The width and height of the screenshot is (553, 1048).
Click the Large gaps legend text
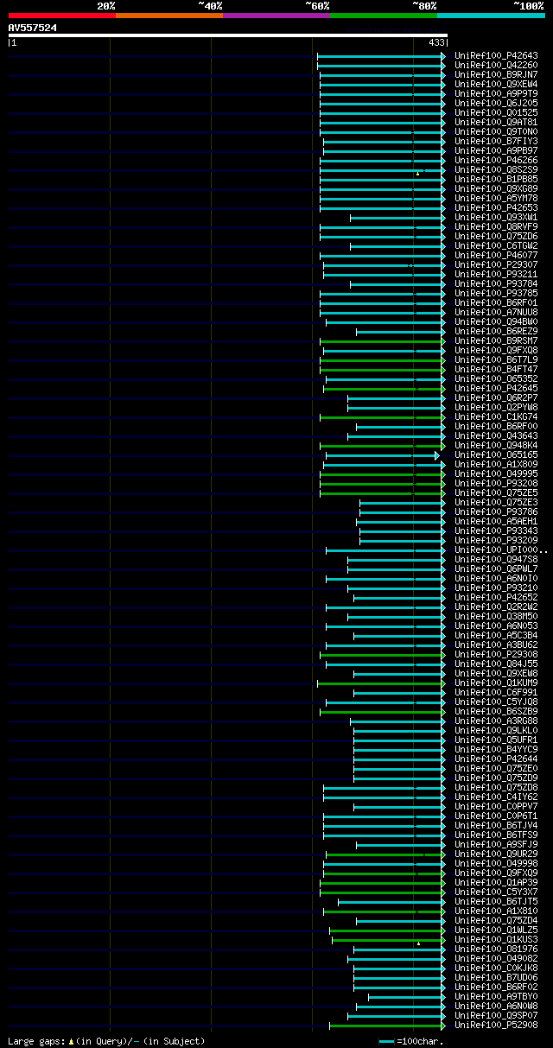pyautogui.click(x=106, y=1041)
